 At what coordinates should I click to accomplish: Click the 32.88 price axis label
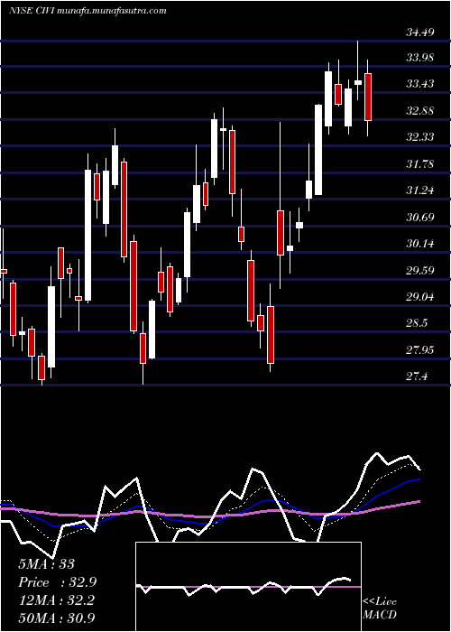420,111
